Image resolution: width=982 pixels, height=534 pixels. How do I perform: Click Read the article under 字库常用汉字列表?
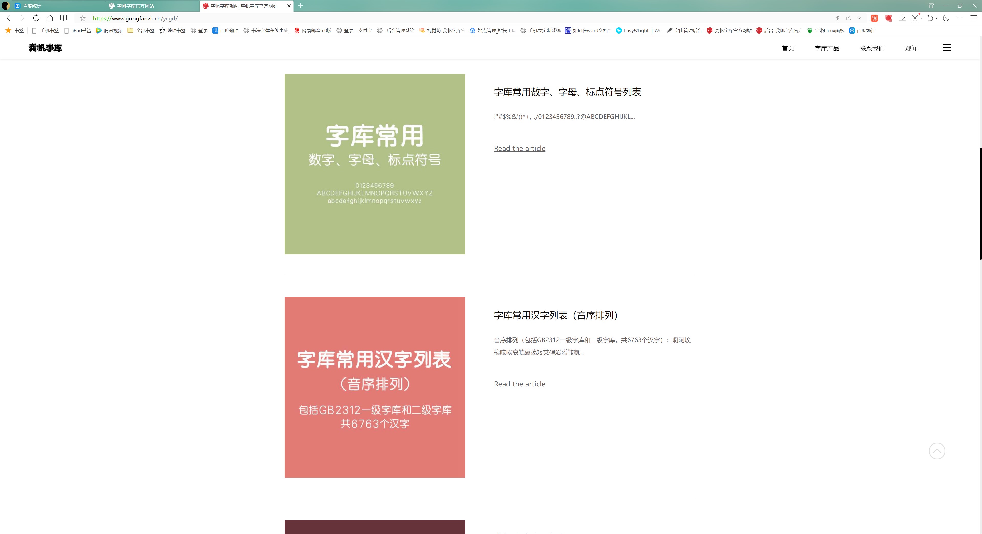click(519, 384)
